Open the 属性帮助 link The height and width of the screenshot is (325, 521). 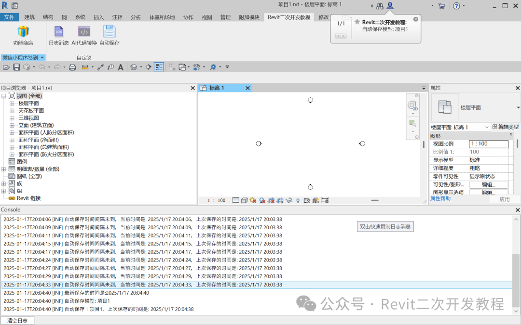(440, 199)
